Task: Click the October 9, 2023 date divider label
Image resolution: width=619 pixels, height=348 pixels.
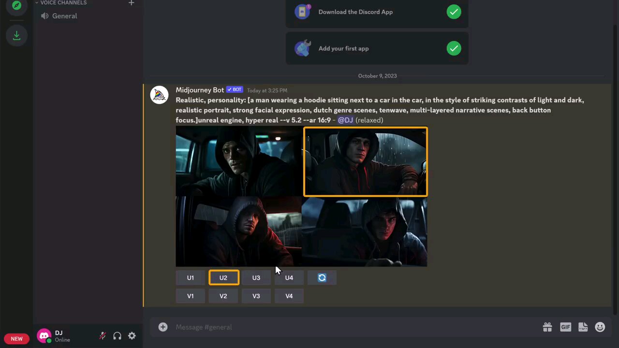Action: point(377,76)
